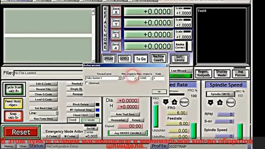Toggle Block Delete mode
This screenshot has height=149, width=265.
(80, 105)
